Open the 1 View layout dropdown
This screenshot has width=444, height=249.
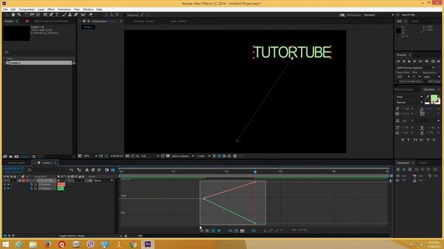tap(203, 156)
